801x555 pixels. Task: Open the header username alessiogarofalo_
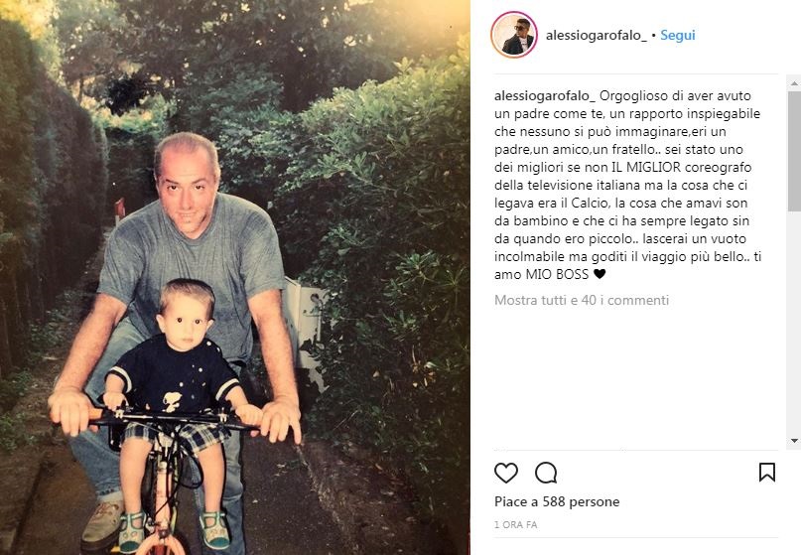coord(597,36)
